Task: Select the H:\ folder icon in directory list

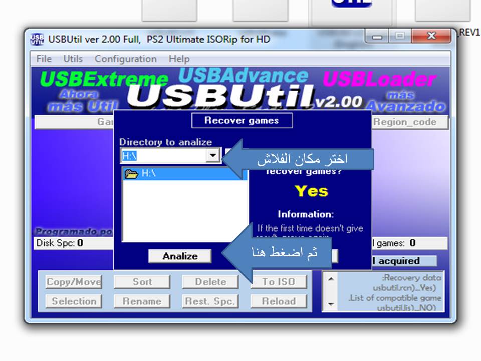Action: coord(132,174)
